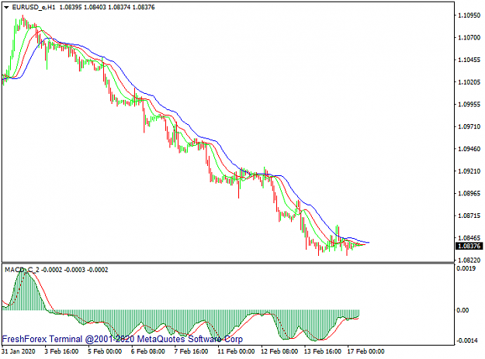Image resolution: width=485 pixels, height=359 pixels.
Task: Click the 1.10700 price scale label
Action: point(469,38)
